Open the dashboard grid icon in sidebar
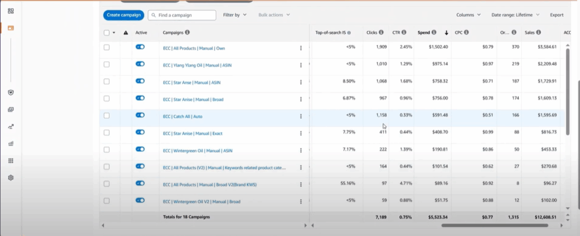Viewport: 580px width, 236px height. pos(11,11)
